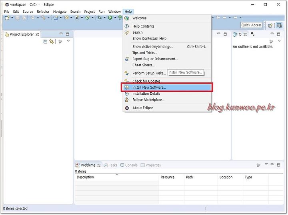Open the Refactor menu
The width and height of the screenshot is (288, 215).
pyautogui.click(x=43, y=12)
